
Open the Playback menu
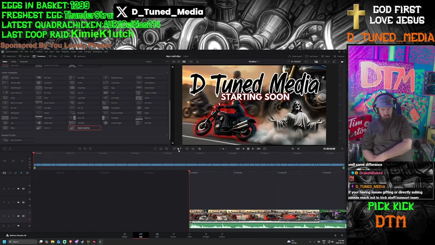65,52
